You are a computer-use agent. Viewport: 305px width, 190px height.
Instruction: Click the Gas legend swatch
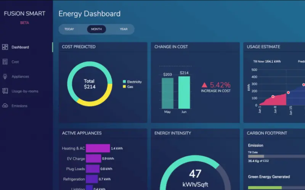(x=124, y=87)
